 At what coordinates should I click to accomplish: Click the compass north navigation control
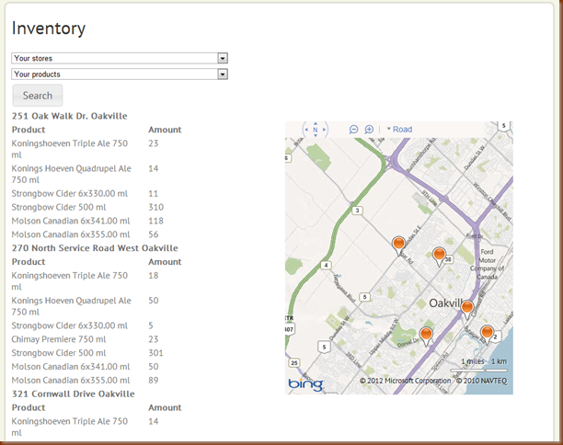315,130
